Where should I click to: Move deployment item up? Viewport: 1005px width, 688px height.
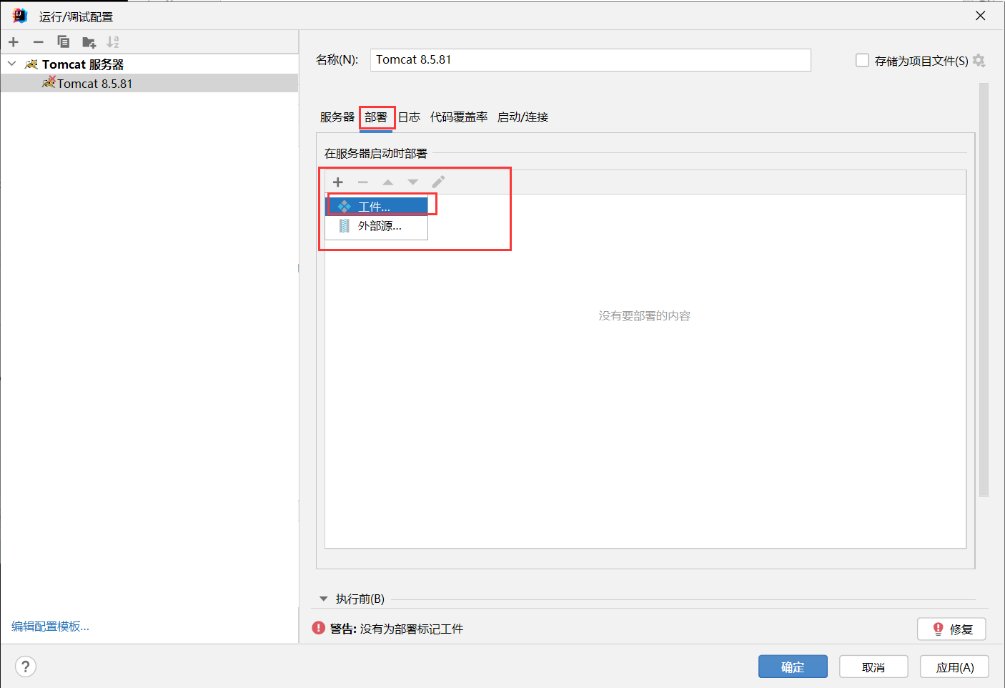tap(387, 182)
